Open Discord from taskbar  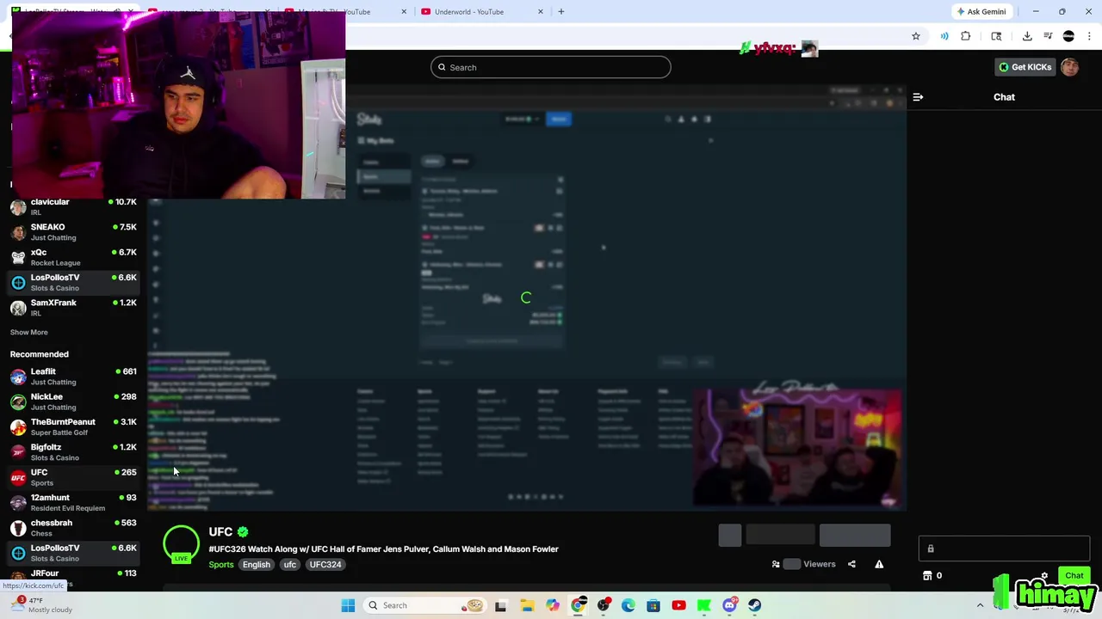pos(729,605)
